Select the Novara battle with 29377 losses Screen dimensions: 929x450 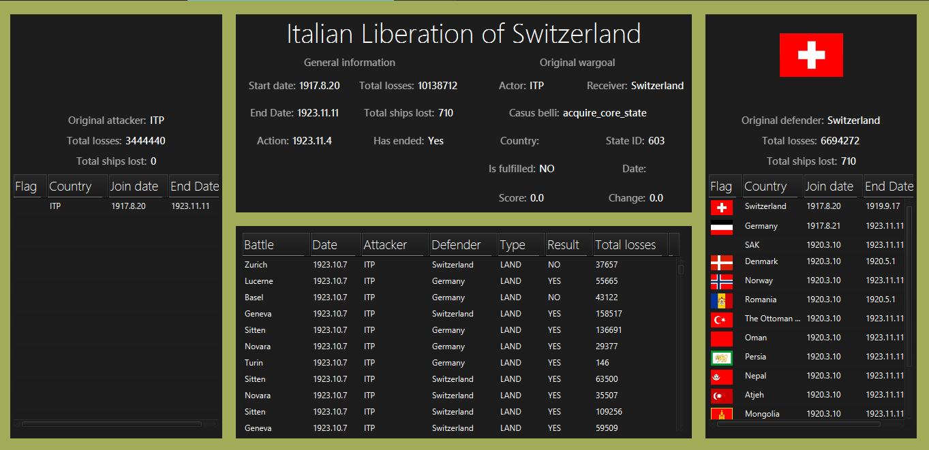tap(459, 347)
